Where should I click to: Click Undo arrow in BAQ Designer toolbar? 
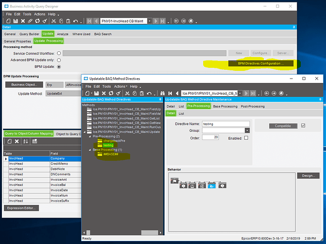[76, 21]
